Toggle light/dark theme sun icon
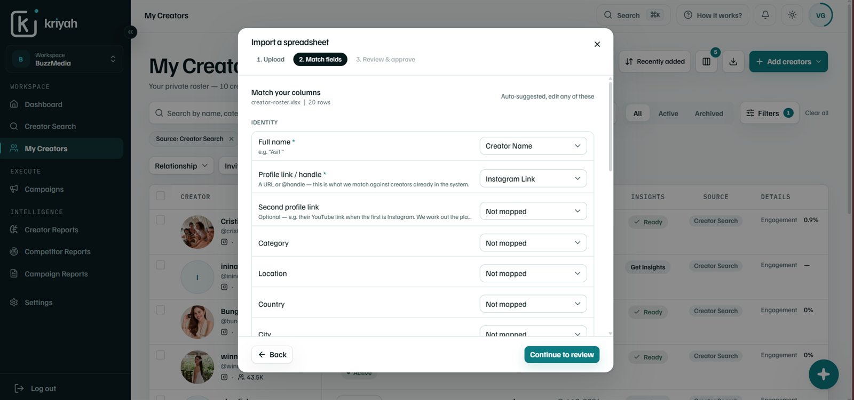The height and width of the screenshot is (400, 854). click(792, 15)
